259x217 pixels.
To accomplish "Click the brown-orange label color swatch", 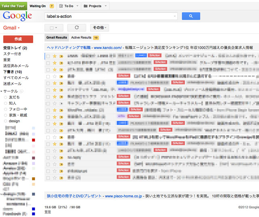I will pos(33,179).
